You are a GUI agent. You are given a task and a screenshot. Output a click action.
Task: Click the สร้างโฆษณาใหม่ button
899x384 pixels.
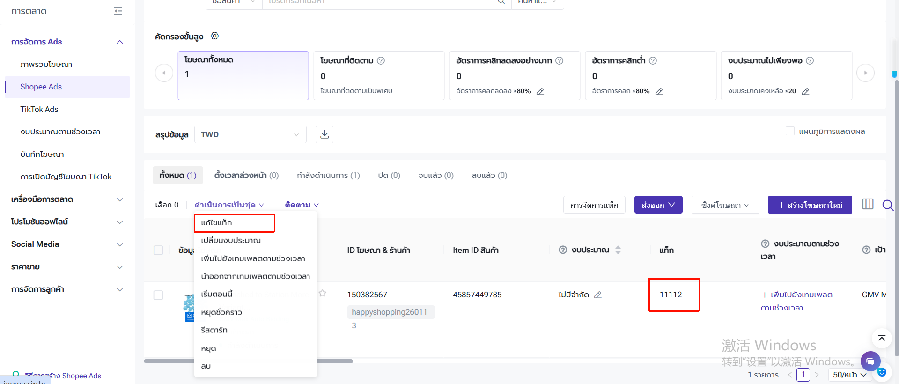(810, 205)
